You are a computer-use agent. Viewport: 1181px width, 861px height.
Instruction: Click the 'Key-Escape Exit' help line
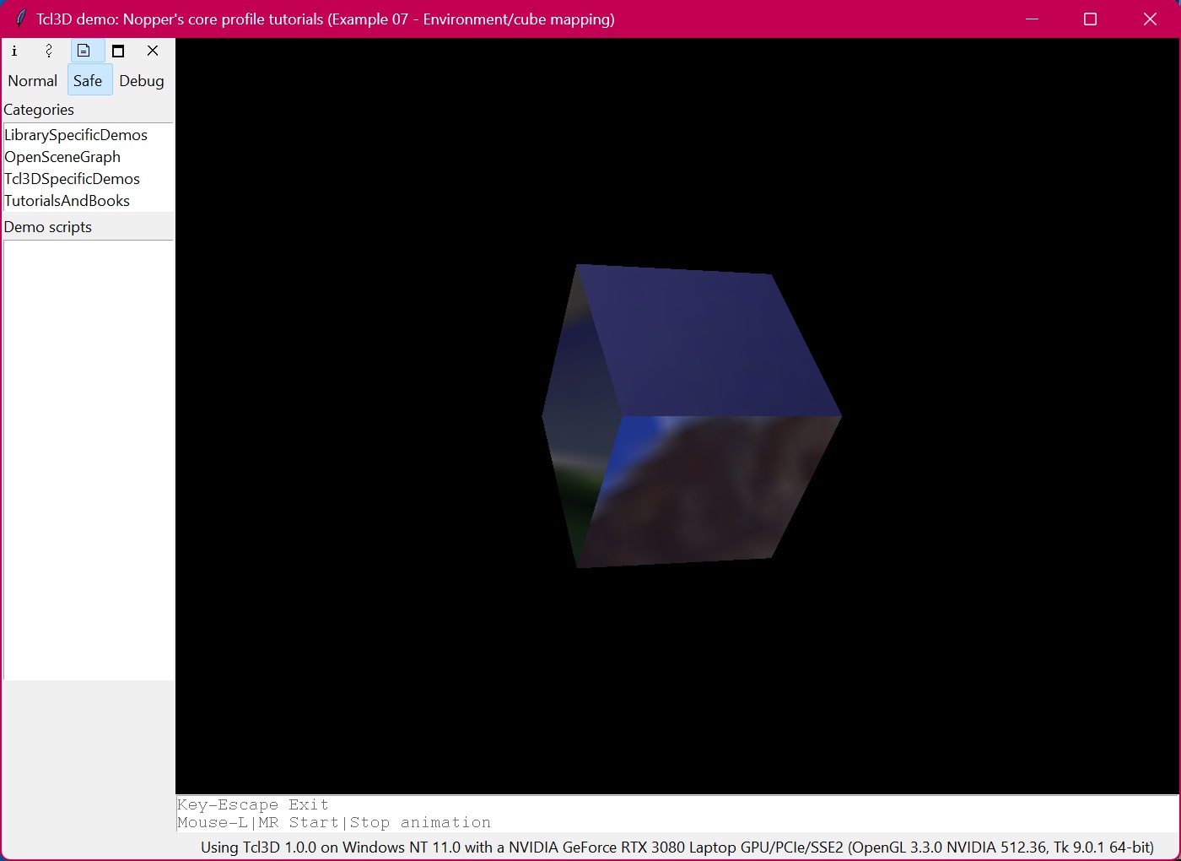[253, 804]
